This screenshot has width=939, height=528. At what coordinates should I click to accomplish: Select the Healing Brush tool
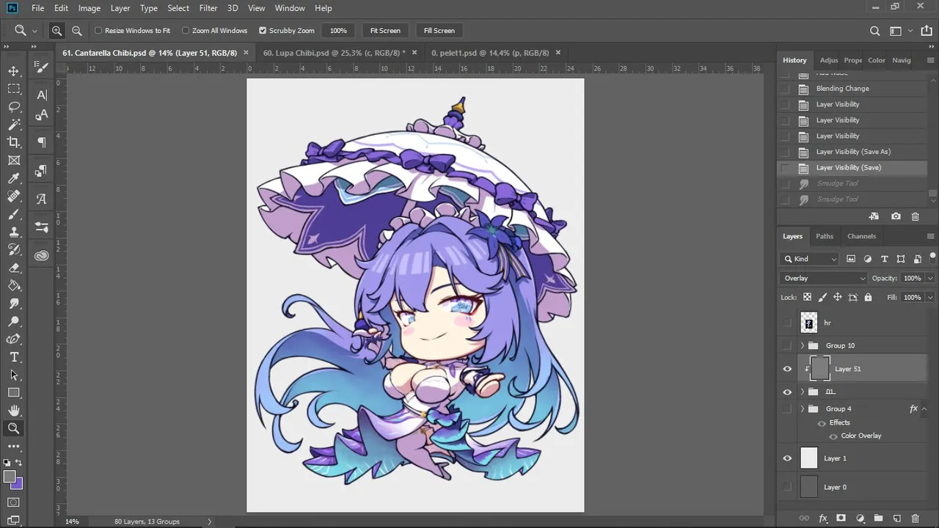(14, 196)
